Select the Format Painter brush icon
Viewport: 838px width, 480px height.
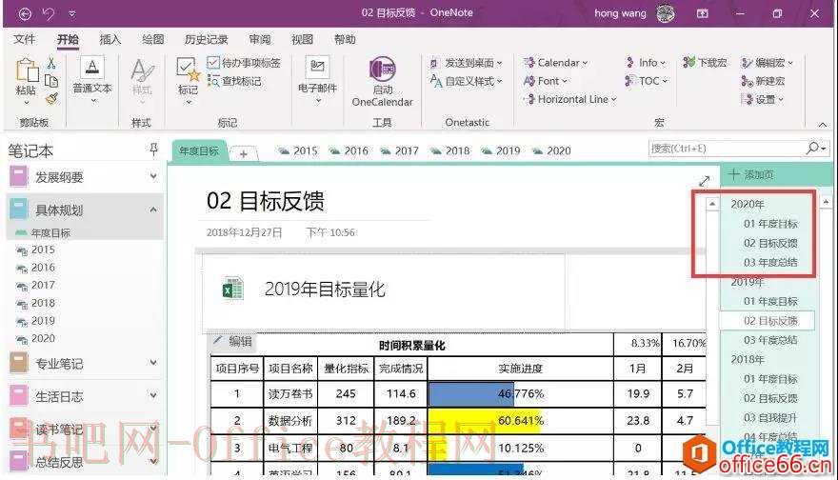point(51,98)
